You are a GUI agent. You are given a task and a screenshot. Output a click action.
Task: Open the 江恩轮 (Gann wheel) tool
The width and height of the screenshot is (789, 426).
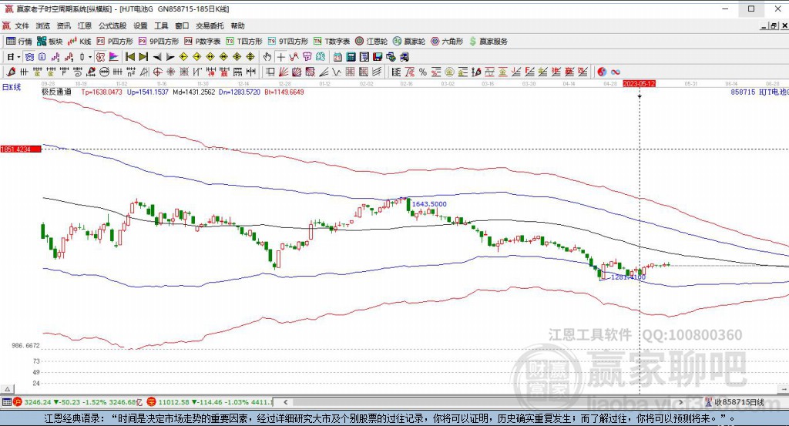pos(371,42)
